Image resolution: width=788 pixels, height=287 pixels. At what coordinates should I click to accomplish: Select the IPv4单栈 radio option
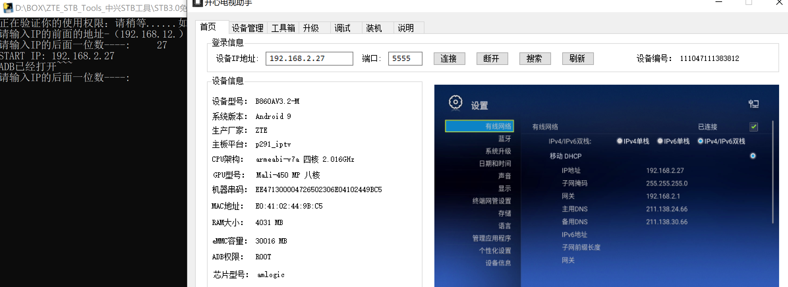click(620, 141)
